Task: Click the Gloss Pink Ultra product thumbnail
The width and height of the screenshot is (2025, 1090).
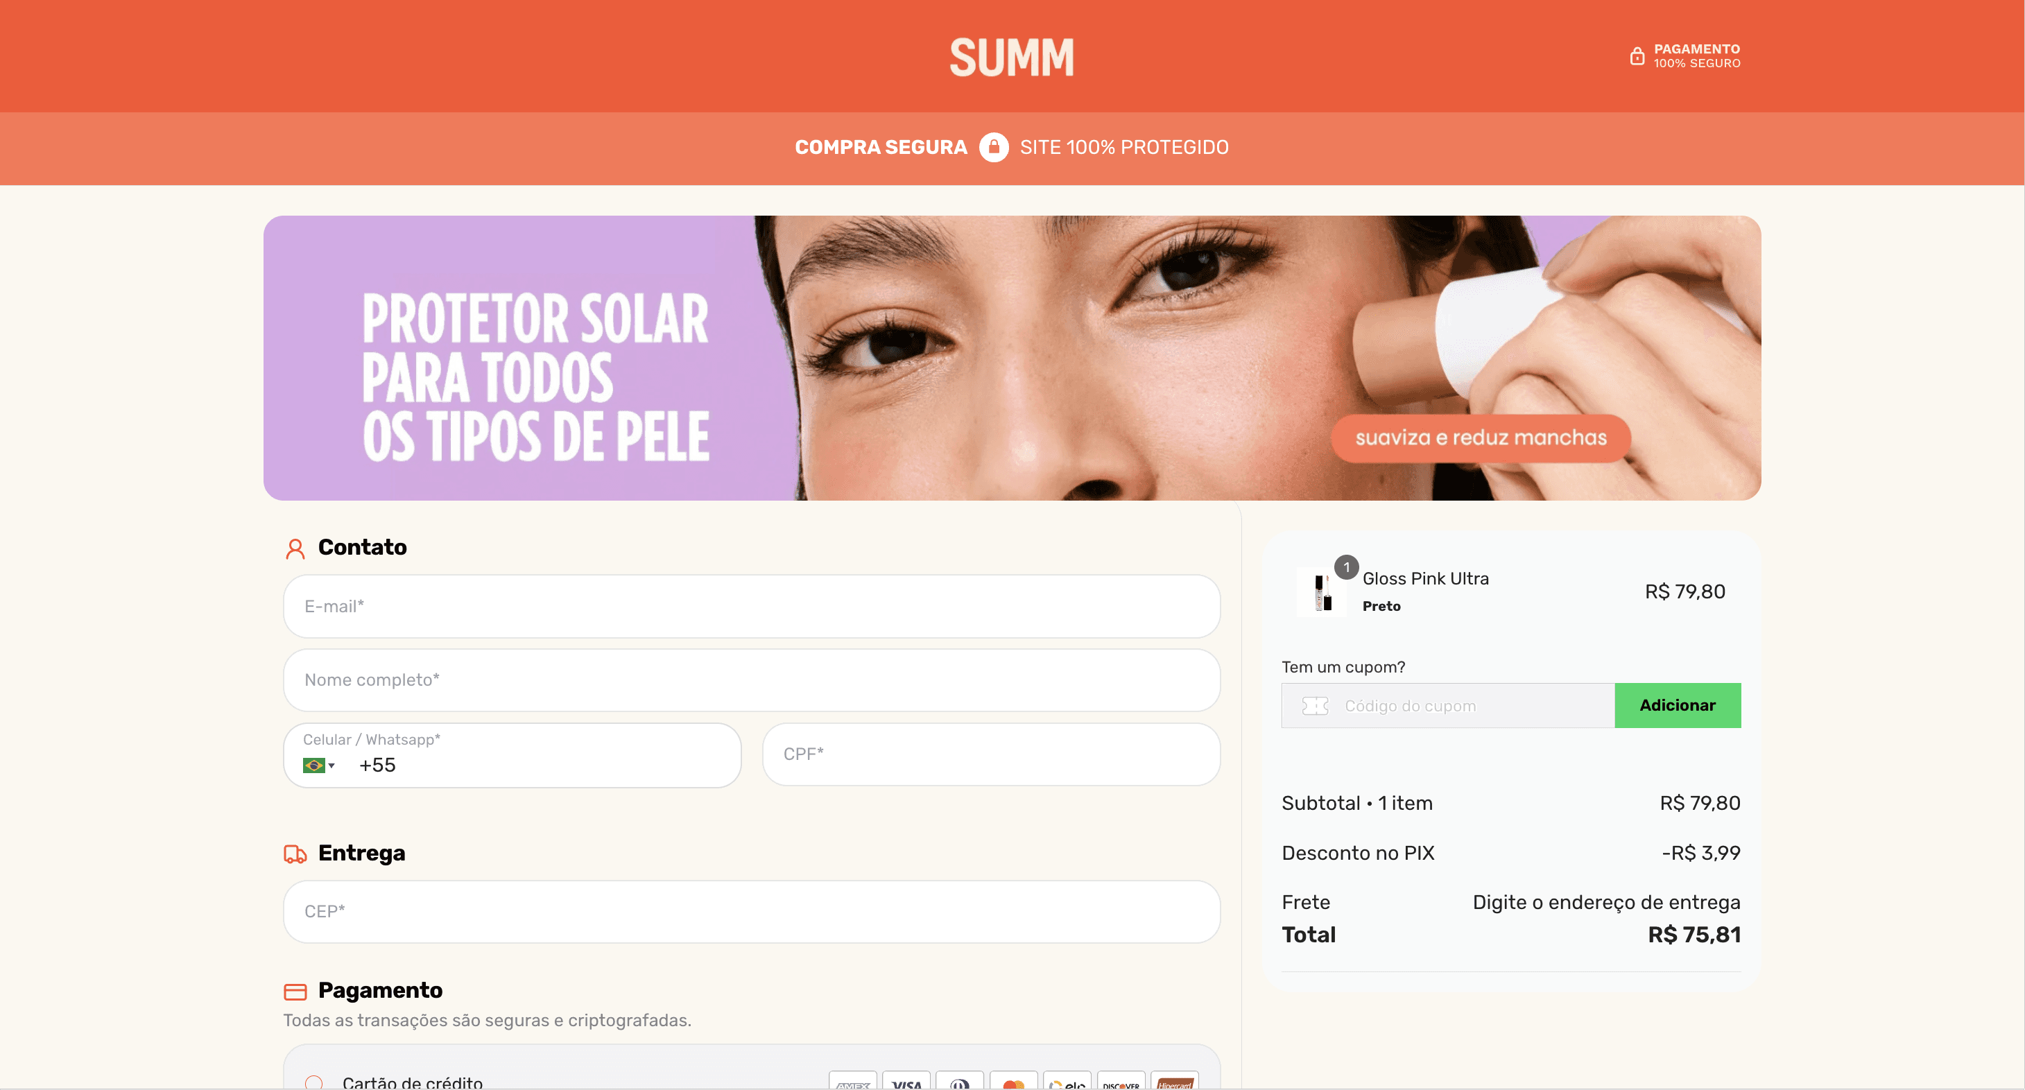Action: 1321,593
